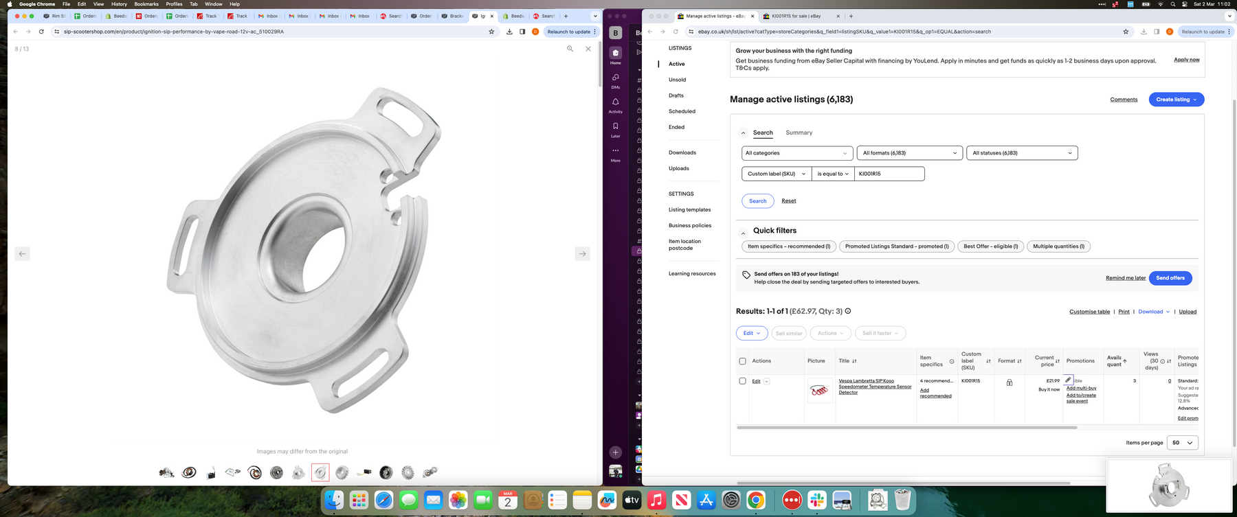Click the Slack Later bookmark icon
This screenshot has width=1237, height=517.
coord(615,126)
